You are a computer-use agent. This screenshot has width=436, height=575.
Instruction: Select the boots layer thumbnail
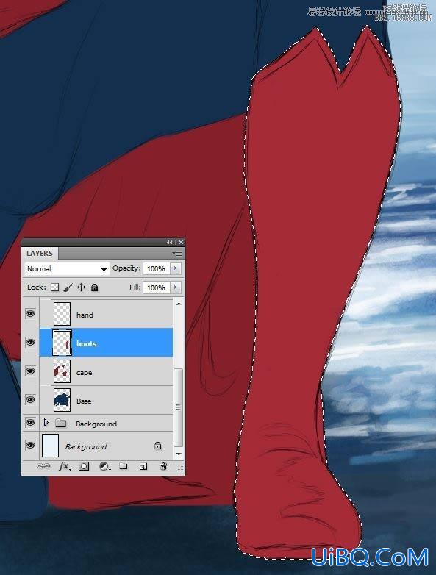click(62, 343)
